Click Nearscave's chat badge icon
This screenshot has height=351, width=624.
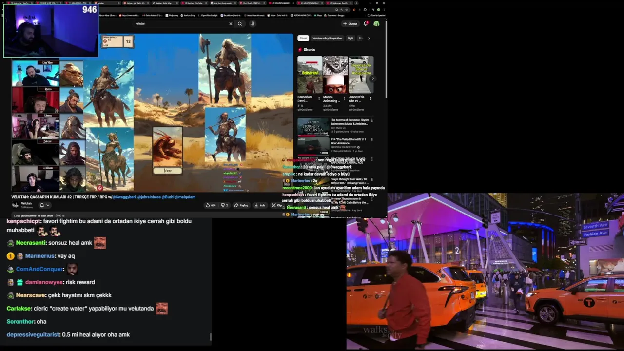10,295
